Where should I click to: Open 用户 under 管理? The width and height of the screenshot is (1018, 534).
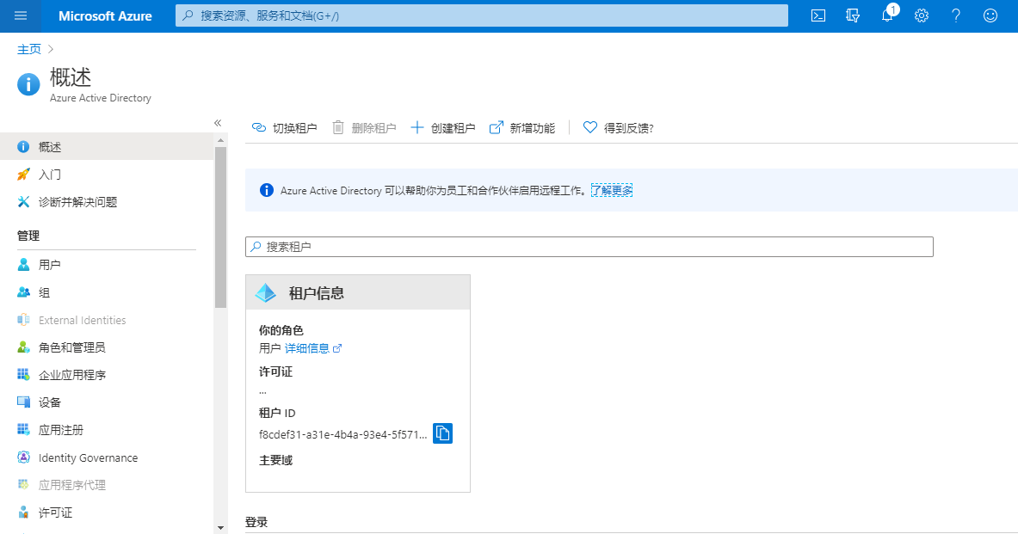(x=107, y=265)
